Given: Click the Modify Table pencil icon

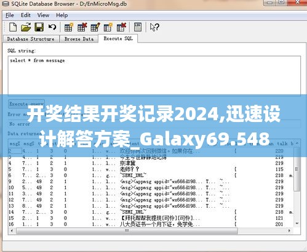Looking at the screenshot, I should (x=95, y=27).
